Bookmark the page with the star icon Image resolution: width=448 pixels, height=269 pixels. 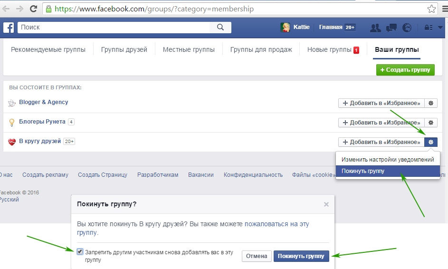click(x=431, y=9)
